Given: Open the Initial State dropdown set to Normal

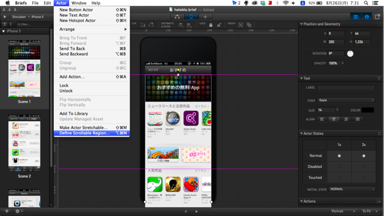Looking at the screenshot, I should click(352, 189).
